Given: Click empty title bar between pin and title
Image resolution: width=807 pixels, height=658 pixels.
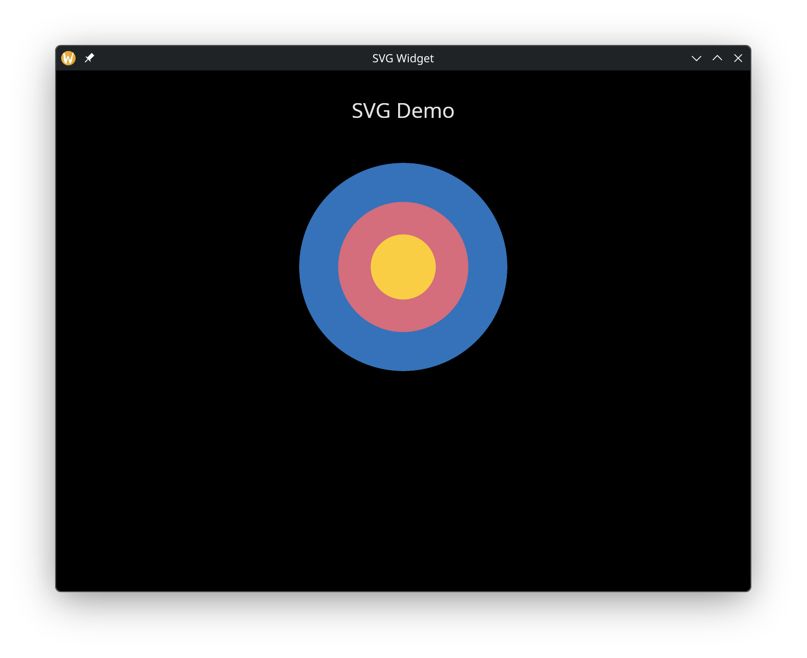Looking at the screenshot, I should (x=230, y=58).
